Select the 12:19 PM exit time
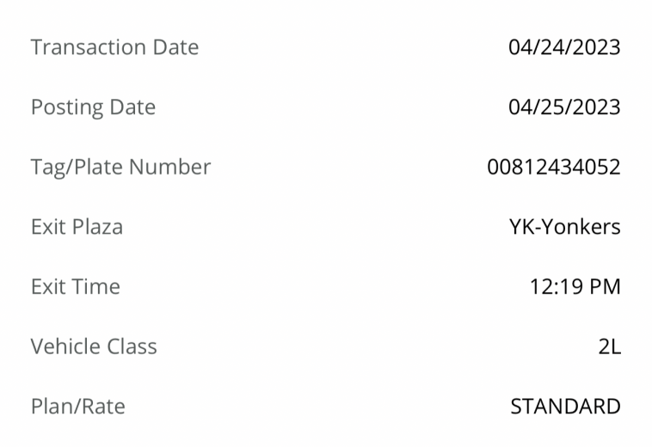 (575, 286)
